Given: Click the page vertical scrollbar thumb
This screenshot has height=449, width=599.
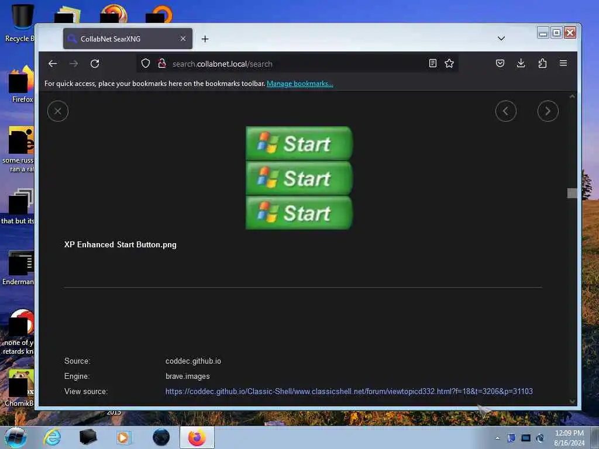Looking at the screenshot, I should pos(572,193).
